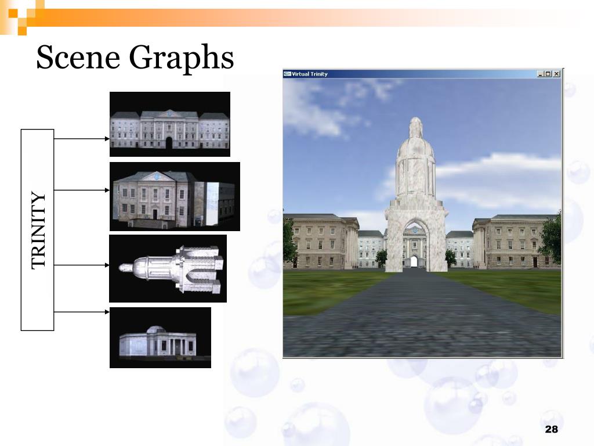Screen dimensions: 594x446
Task: Click the cobblestone path in 3D view
Action: [416, 315]
